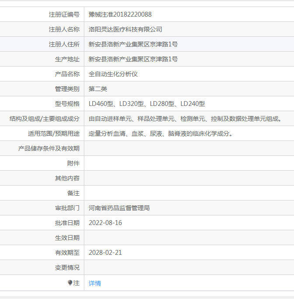Click the lightbulb icon beside 注
This screenshot has width=294, height=299.
click(x=70, y=283)
